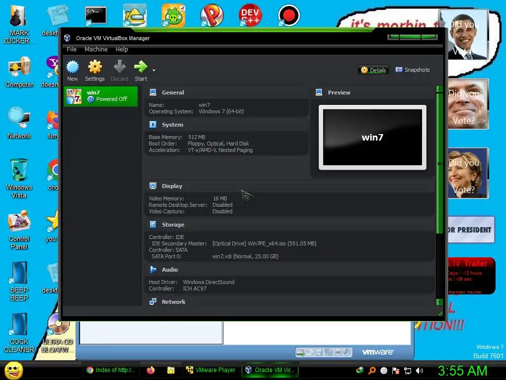Click the Firefox icon on the taskbar

pos(150,370)
